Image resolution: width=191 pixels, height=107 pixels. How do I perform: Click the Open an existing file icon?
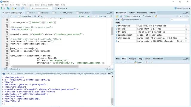(x=13, y=8)
